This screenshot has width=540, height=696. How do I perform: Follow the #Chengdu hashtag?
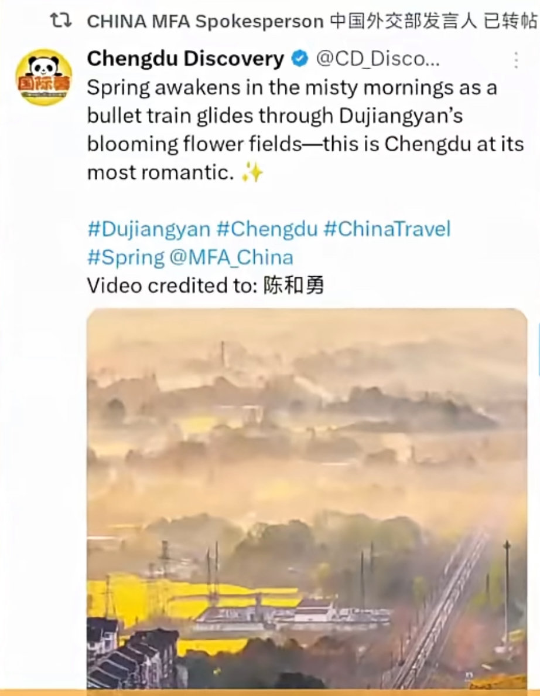point(267,229)
